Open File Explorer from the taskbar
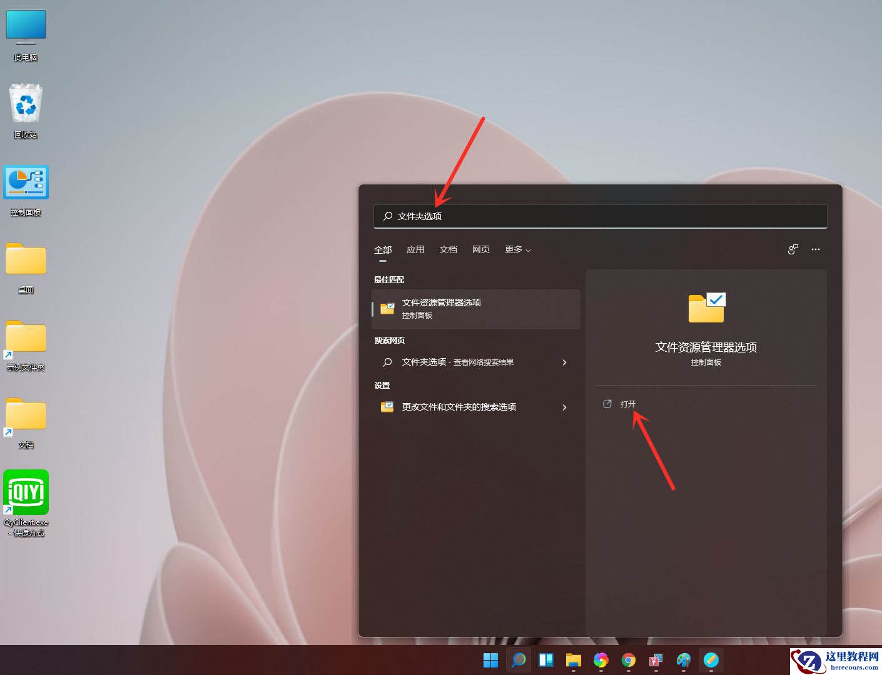The height and width of the screenshot is (675, 882). click(573, 659)
